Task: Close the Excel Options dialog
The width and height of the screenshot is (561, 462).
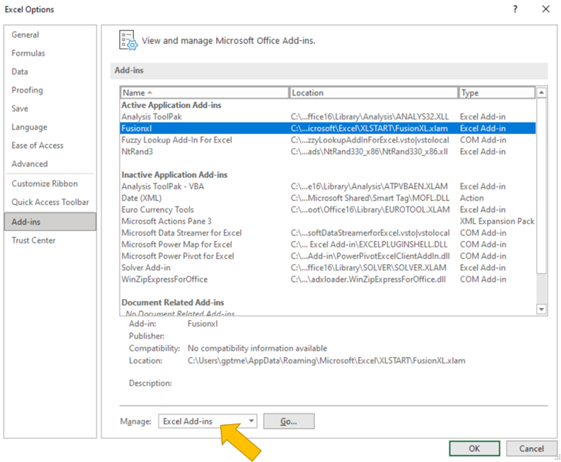Action: [x=546, y=9]
